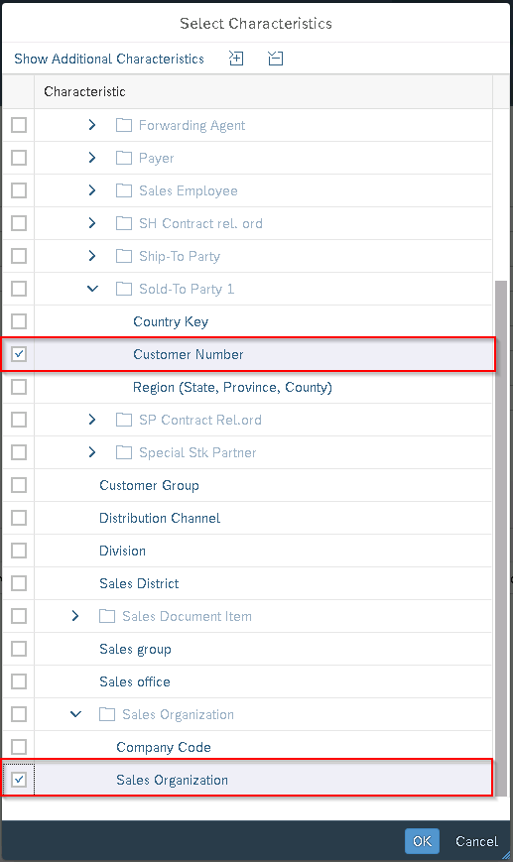Collapse the Sold-To Party 1 node
This screenshot has width=513, height=862.
coord(92,289)
